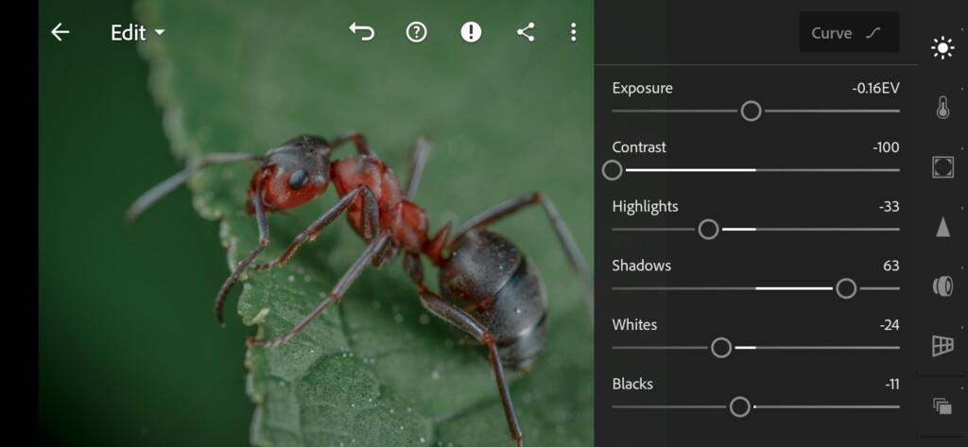This screenshot has width=968, height=447.
Task: Open the Detail triangle panel icon
Action: (942, 227)
